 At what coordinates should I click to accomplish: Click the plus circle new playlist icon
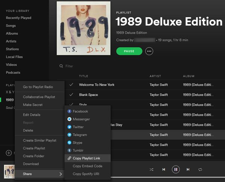click(9, 153)
